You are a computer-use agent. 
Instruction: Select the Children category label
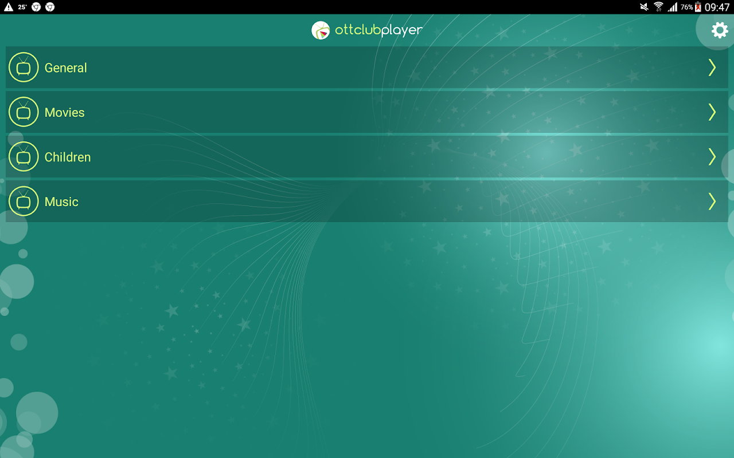click(68, 157)
